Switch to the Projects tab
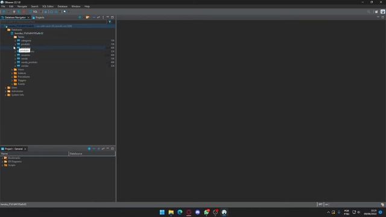 39,17
